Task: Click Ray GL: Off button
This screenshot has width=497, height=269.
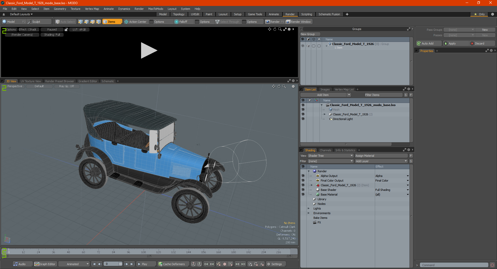Action: pos(67,86)
